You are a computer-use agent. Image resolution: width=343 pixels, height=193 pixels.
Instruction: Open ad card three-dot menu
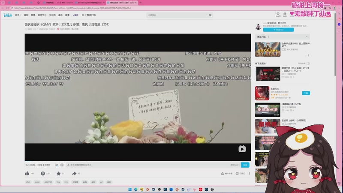308,55
